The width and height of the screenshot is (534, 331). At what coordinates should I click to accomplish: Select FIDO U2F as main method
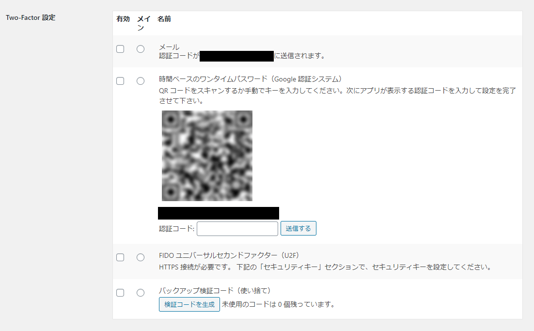point(141,257)
